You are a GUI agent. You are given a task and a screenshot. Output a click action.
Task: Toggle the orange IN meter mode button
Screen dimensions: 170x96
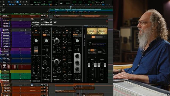[93, 37]
